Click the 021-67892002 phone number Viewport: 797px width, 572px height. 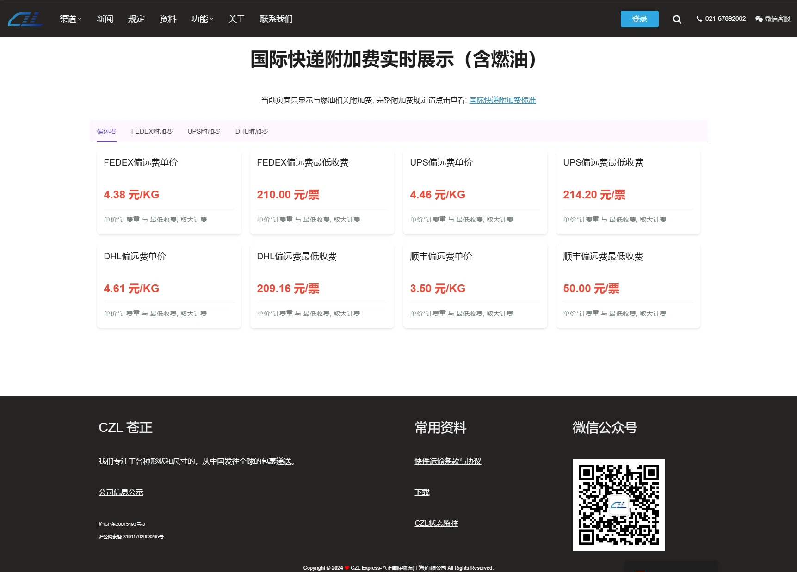725,19
